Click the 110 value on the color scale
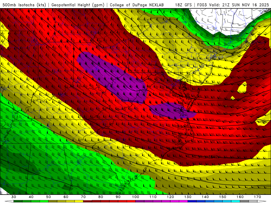This screenshot has width=271, height=203. pyautogui.click(x=153, y=197)
